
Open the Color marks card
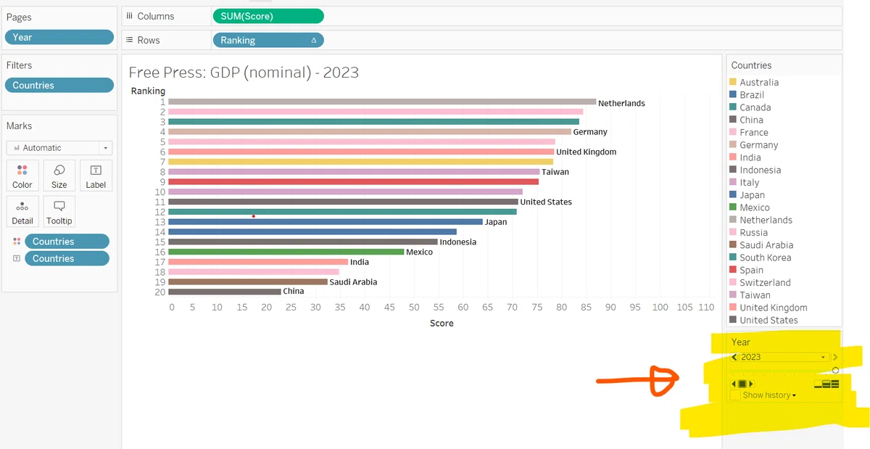(x=22, y=176)
